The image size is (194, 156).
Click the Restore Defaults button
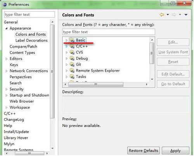pyautogui.click(x=144, y=151)
